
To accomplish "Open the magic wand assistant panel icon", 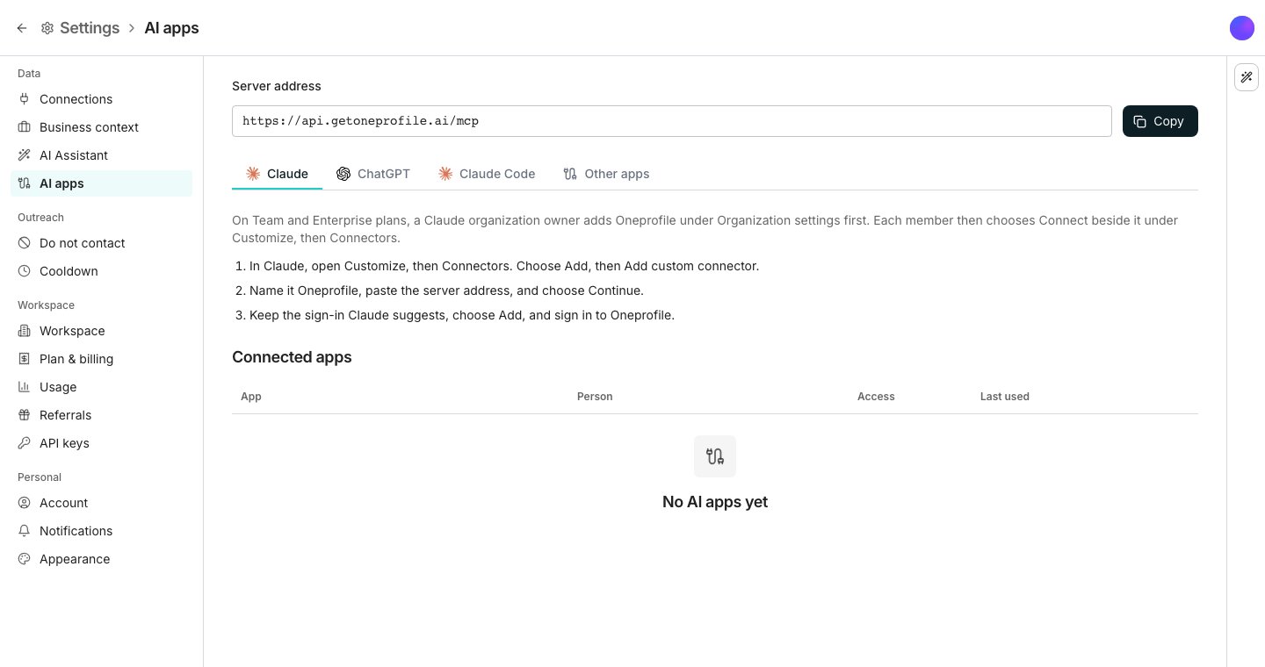I will (1247, 77).
